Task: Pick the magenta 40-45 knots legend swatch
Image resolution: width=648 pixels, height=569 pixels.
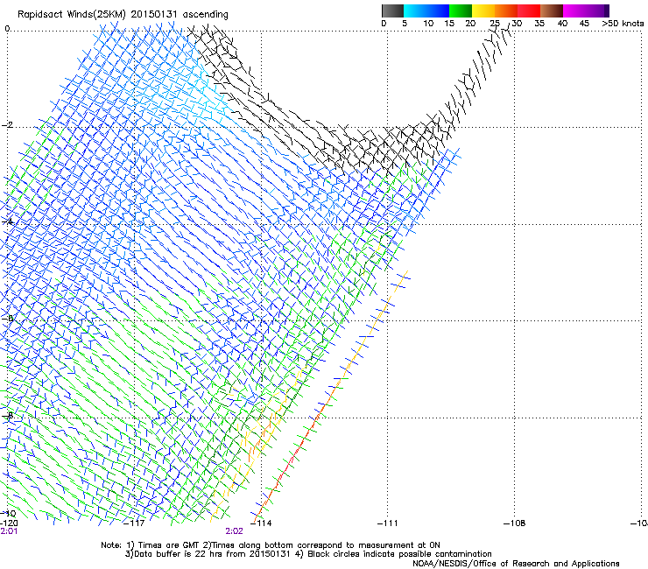Action: pyautogui.click(x=574, y=11)
